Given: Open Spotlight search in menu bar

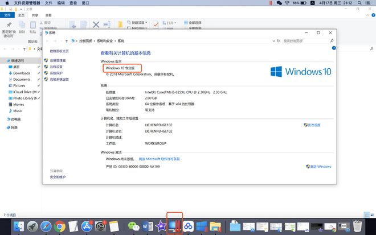Looking at the screenshot, I should [x=359, y=3].
